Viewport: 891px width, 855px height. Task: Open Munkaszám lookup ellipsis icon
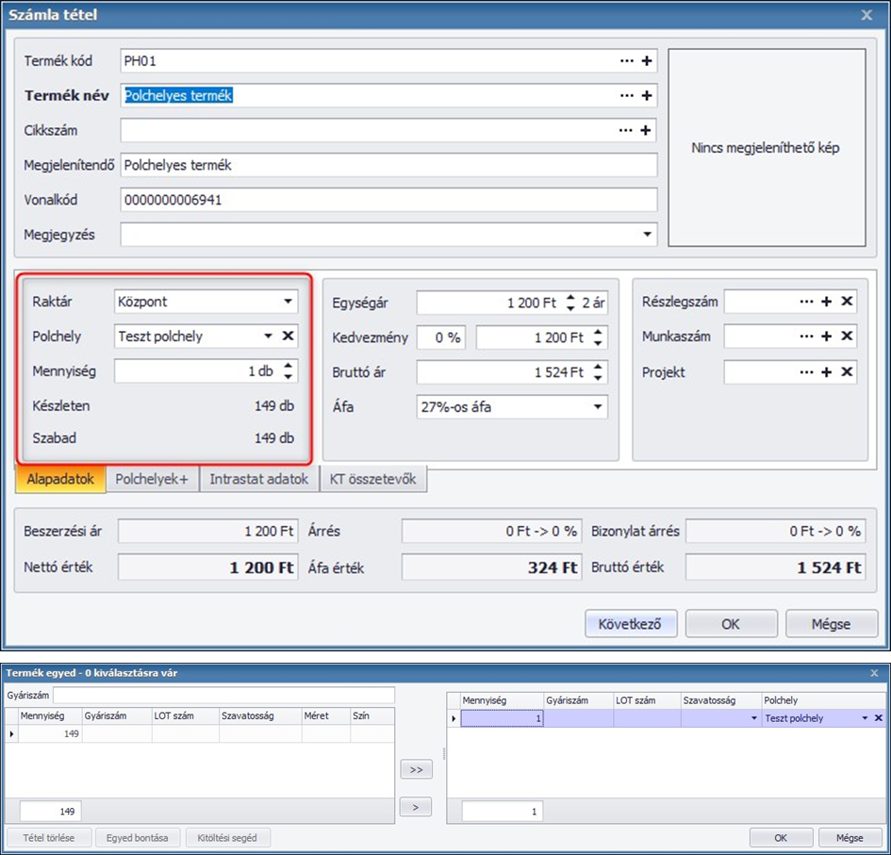pos(806,337)
